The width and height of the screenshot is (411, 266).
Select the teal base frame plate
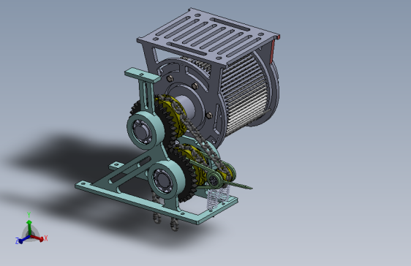point(157,199)
